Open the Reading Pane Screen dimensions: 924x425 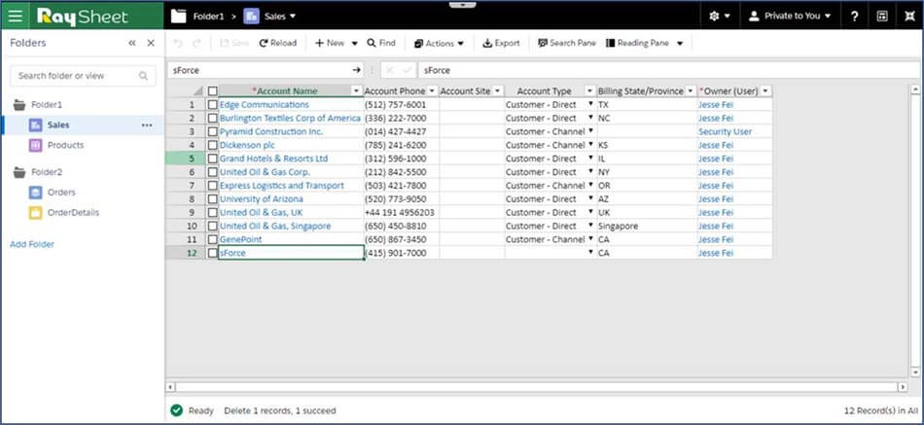[x=638, y=43]
